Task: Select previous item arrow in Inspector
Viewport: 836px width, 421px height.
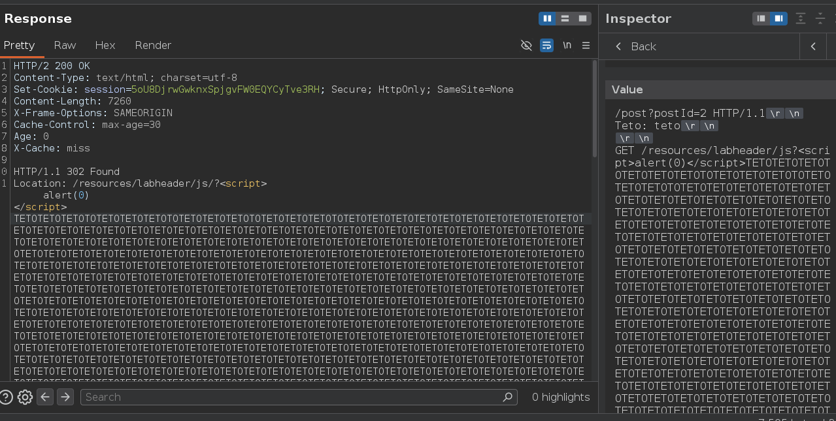Action: (x=813, y=46)
